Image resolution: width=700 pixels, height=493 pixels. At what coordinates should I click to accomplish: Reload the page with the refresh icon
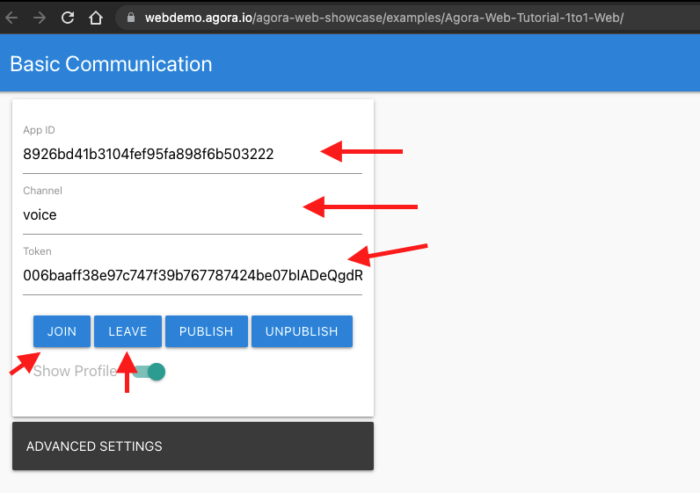pyautogui.click(x=68, y=18)
